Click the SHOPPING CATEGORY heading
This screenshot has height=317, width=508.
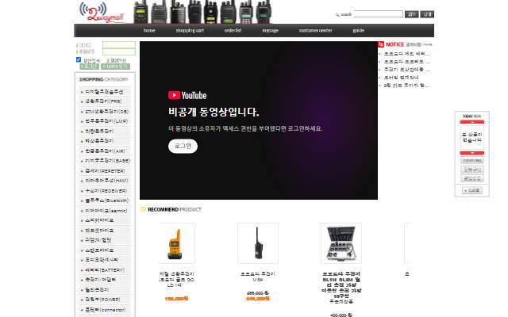[104, 79]
